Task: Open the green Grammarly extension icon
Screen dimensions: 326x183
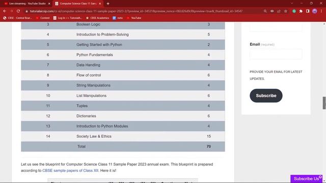Action: (294, 11)
